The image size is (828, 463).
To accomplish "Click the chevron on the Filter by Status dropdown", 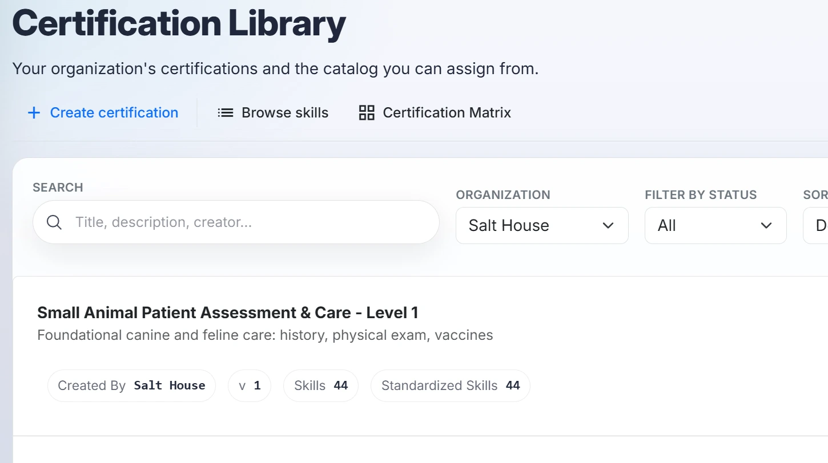I will 766,225.
